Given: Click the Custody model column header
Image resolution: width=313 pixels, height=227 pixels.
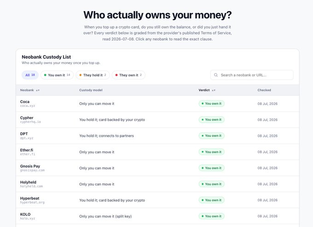Looking at the screenshot, I should [91, 90].
